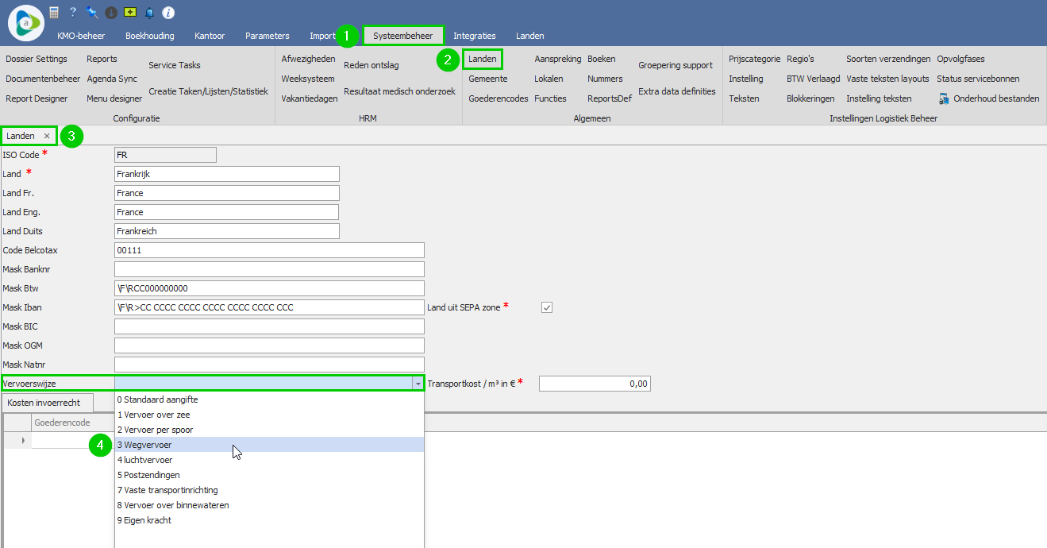
Task: Collapse the Vervoerswijze dropdown arrow
Action: pos(418,384)
